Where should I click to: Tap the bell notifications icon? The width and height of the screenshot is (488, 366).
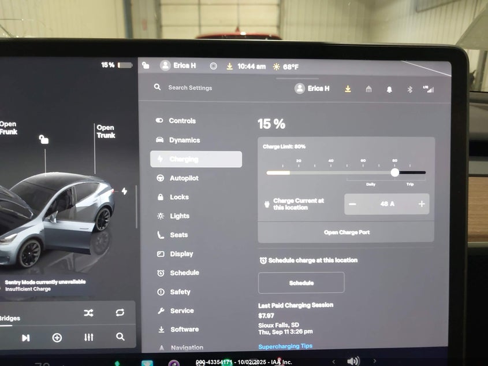(389, 90)
